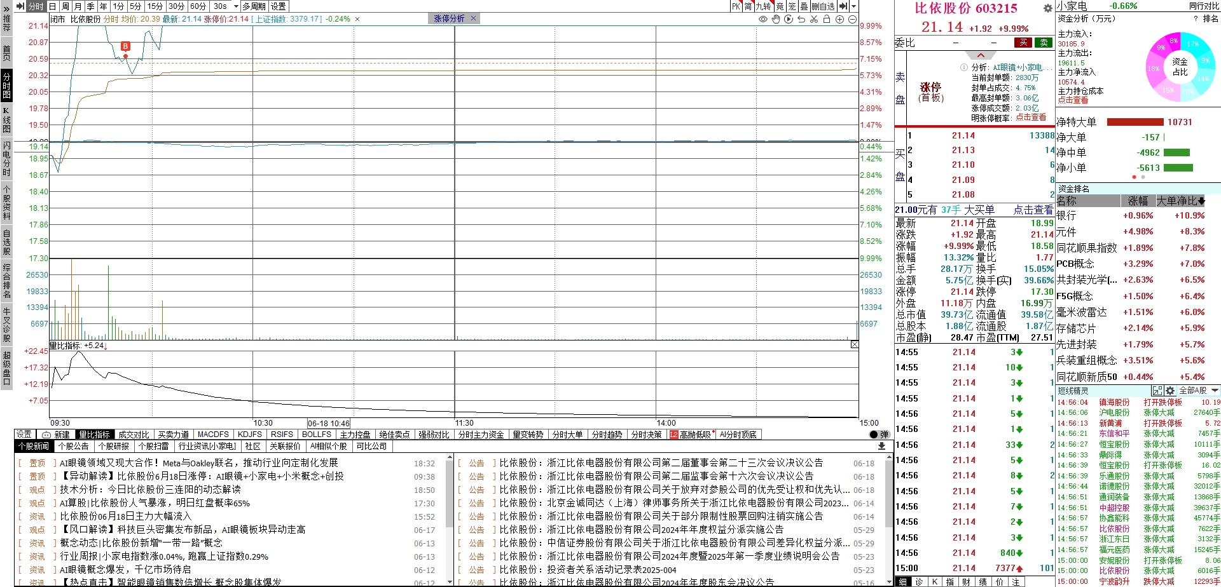
Task: Open the 行业资讯[小家电] tab
Action: (207, 446)
